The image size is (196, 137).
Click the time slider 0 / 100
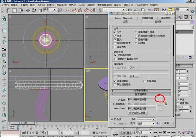pyautogui.click(x=23, y=123)
